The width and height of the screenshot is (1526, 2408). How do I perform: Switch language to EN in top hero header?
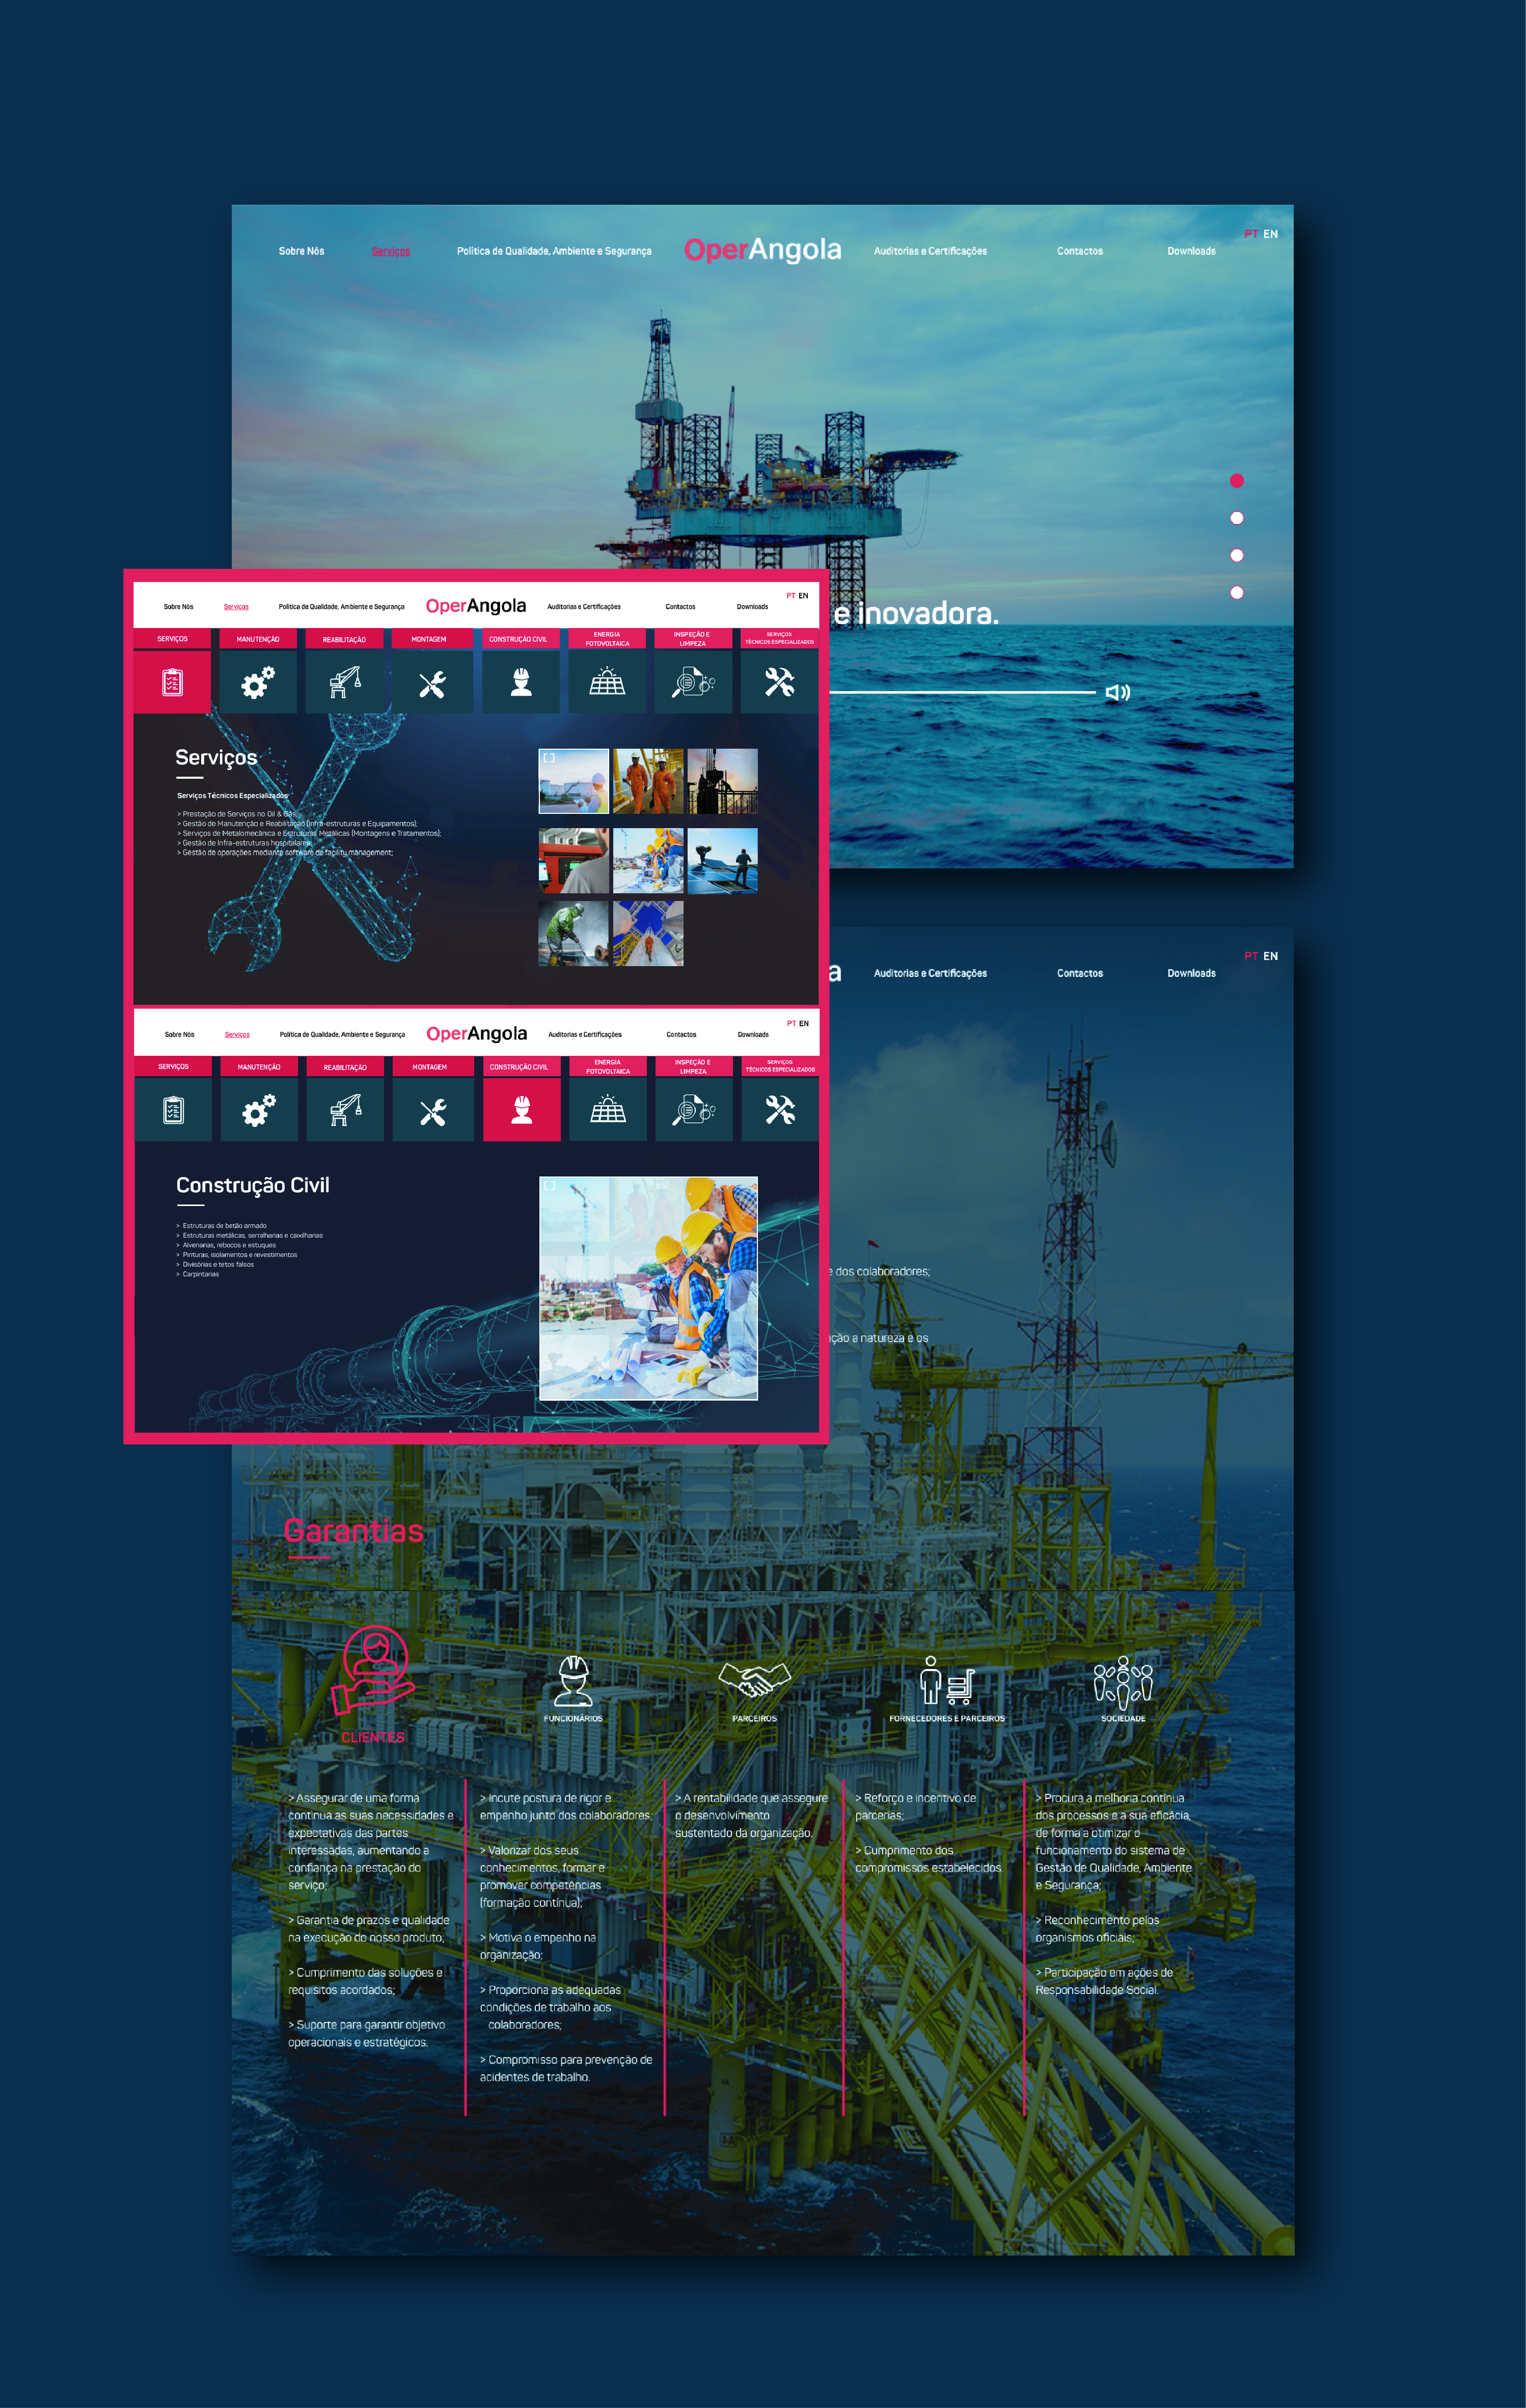tap(1270, 234)
